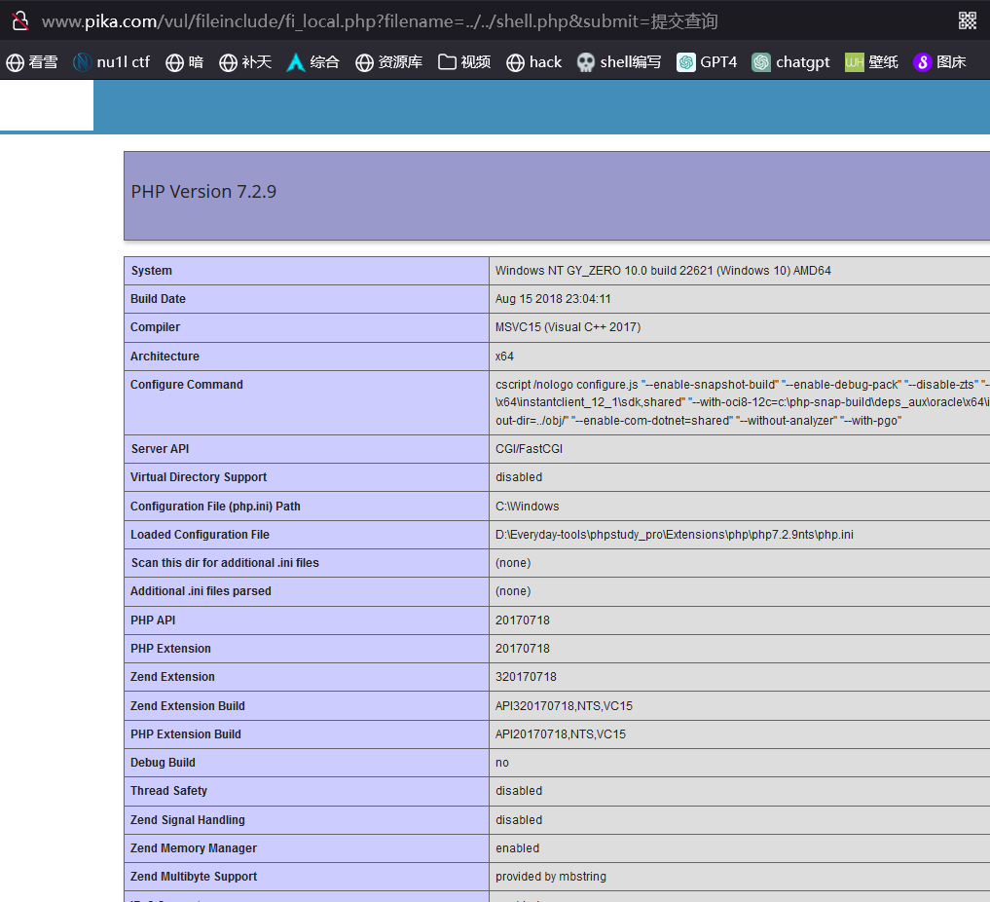990x902 pixels.
Task: Click the not-secure site warning icon
Action: [x=19, y=20]
